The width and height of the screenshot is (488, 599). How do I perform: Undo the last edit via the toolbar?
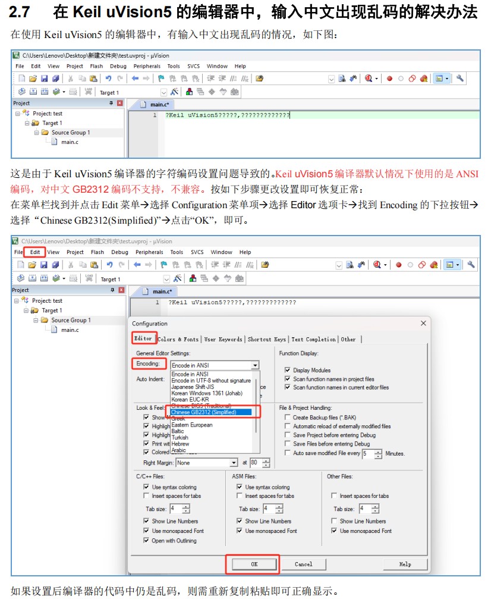click(x=111, y=264)
